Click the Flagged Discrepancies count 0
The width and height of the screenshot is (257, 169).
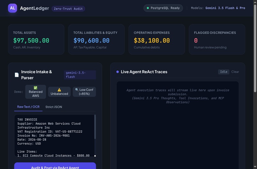tap(196, 40)
